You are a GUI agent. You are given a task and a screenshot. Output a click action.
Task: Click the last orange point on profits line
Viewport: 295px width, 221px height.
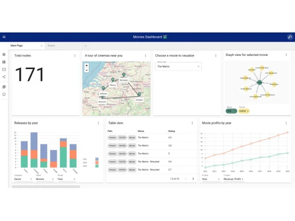pyautogui.click(x=287, y=133)
